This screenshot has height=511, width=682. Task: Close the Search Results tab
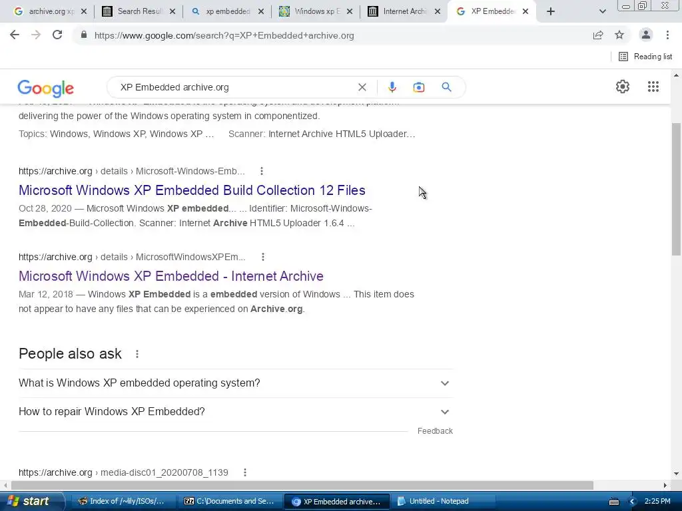coord(172,12)
